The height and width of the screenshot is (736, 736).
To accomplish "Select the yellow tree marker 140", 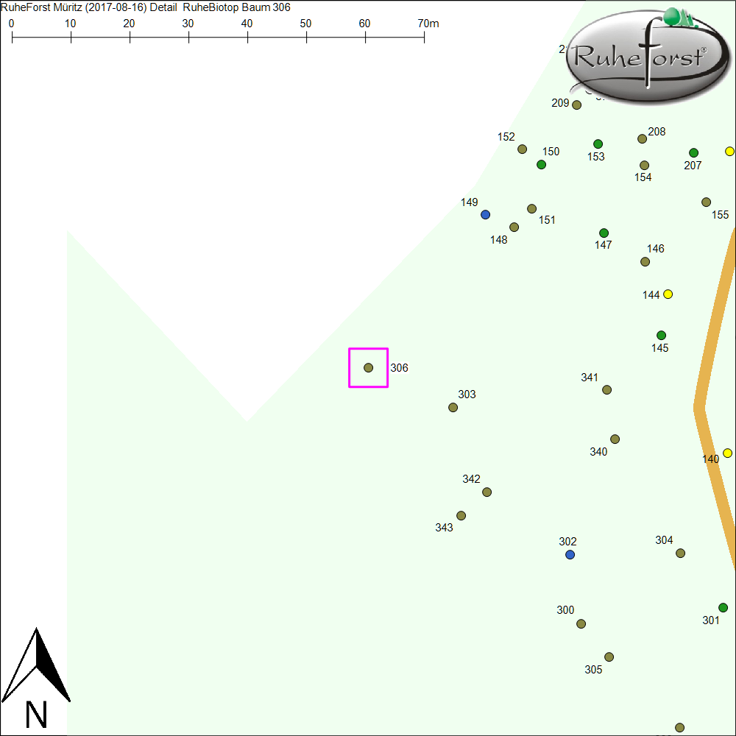I will 727,453.
